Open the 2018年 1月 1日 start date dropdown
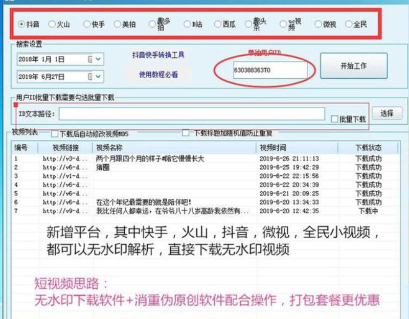This screenshot has height=319, width=409. [x=98, y=59]
